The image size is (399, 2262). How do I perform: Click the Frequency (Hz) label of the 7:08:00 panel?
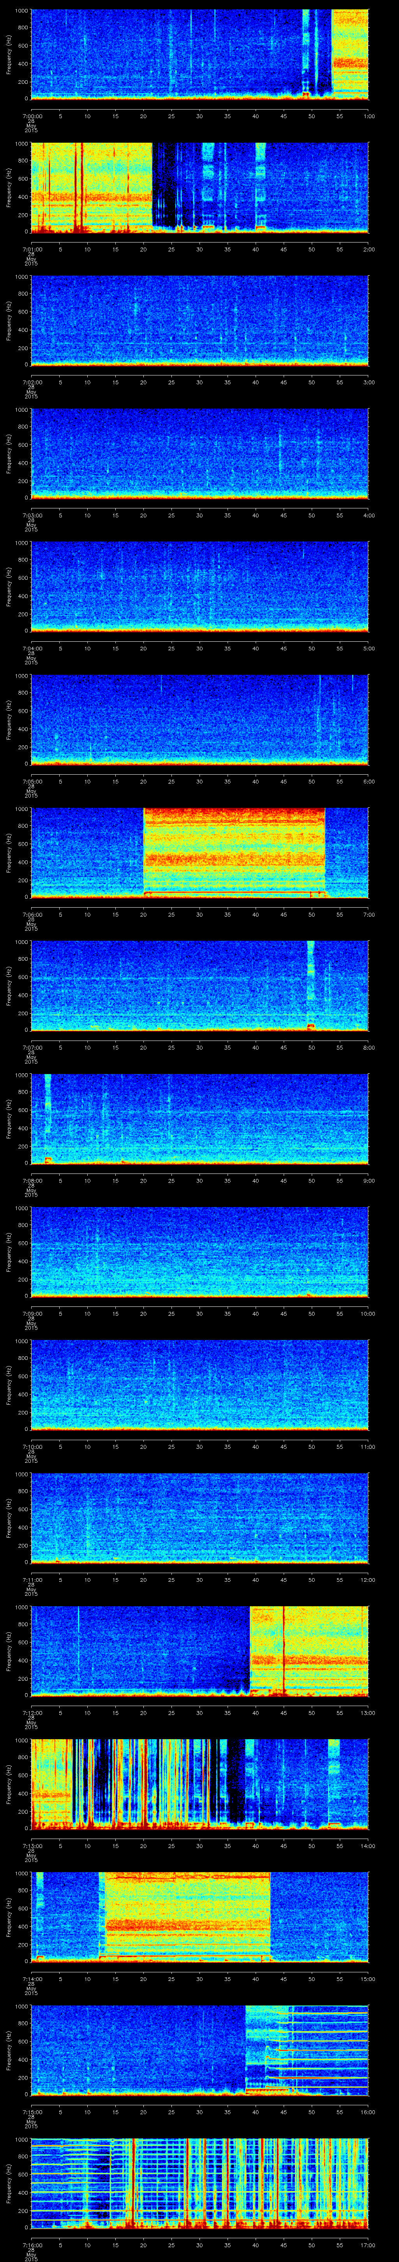coord(10,1119)
